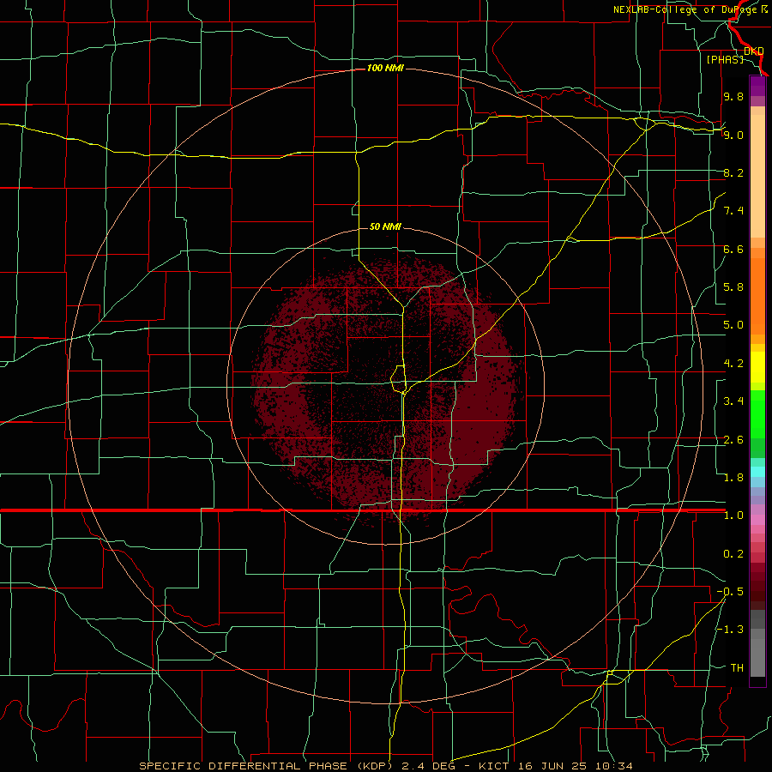This screenshot has width=772, height=772.
Task: Click the 5.8 scale value
Action: click(x=733, y=287)
